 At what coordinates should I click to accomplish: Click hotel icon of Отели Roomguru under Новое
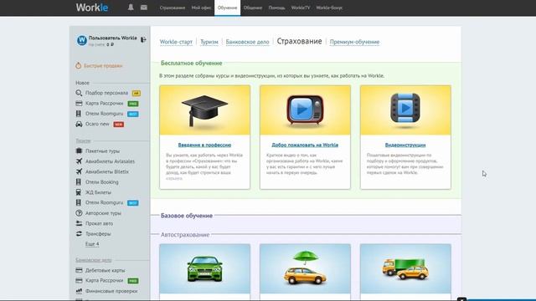(79, 114)
